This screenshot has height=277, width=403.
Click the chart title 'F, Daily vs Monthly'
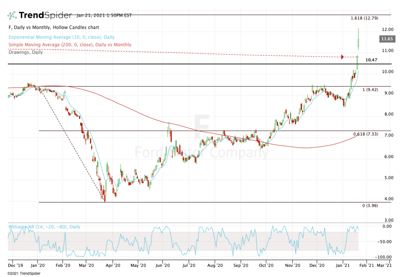point(53,27)
